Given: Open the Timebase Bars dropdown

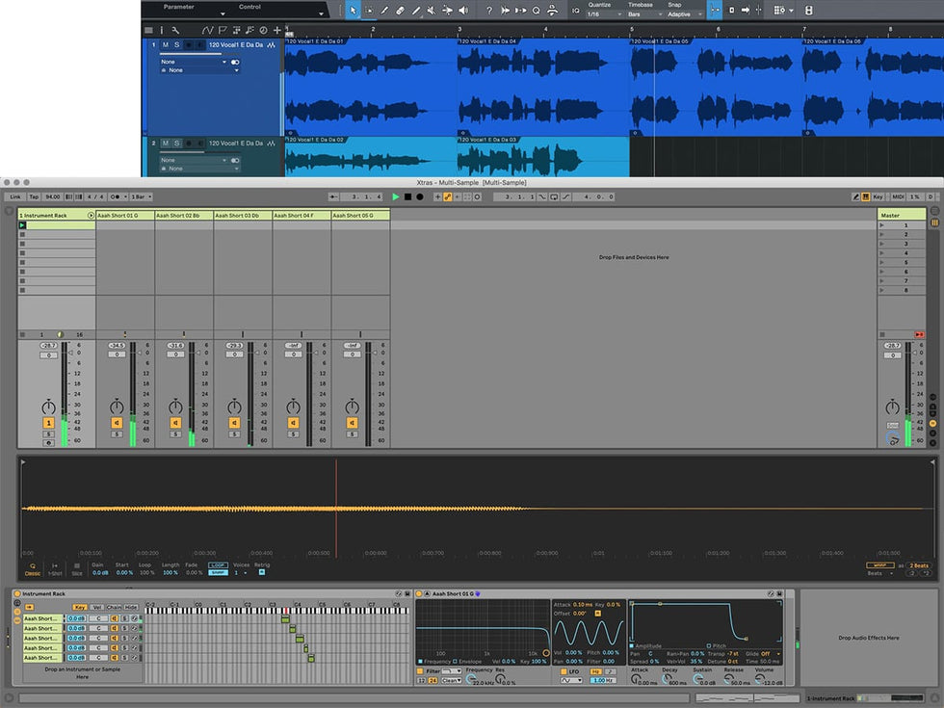Looking at the screenshot, I should 643,15.
